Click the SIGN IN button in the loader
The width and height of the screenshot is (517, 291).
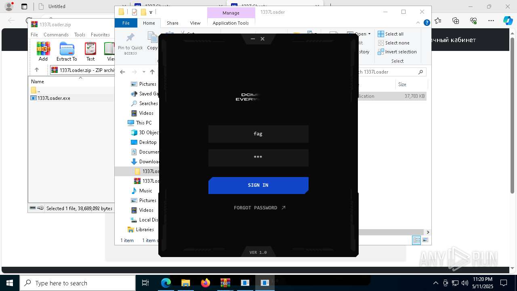(x=258, y=185)
